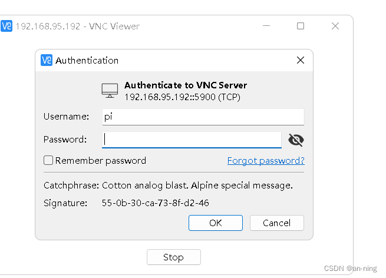386x278 pixels.
Task: Show password using the crossed-eye icon
Action: click(x=296, y=140)
